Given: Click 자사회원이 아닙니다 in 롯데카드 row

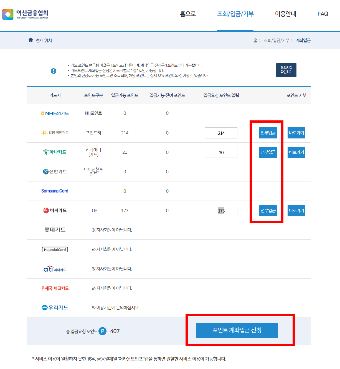Looking at the screenshot, I should tap(112, 230).
